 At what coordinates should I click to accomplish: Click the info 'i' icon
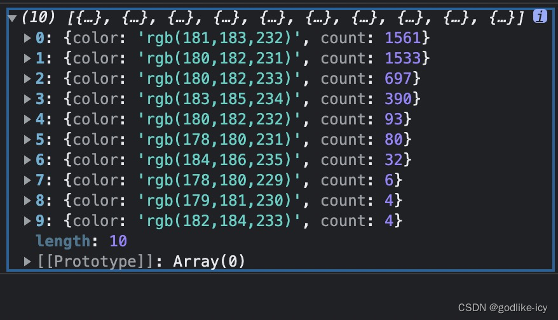coord(540,16)
